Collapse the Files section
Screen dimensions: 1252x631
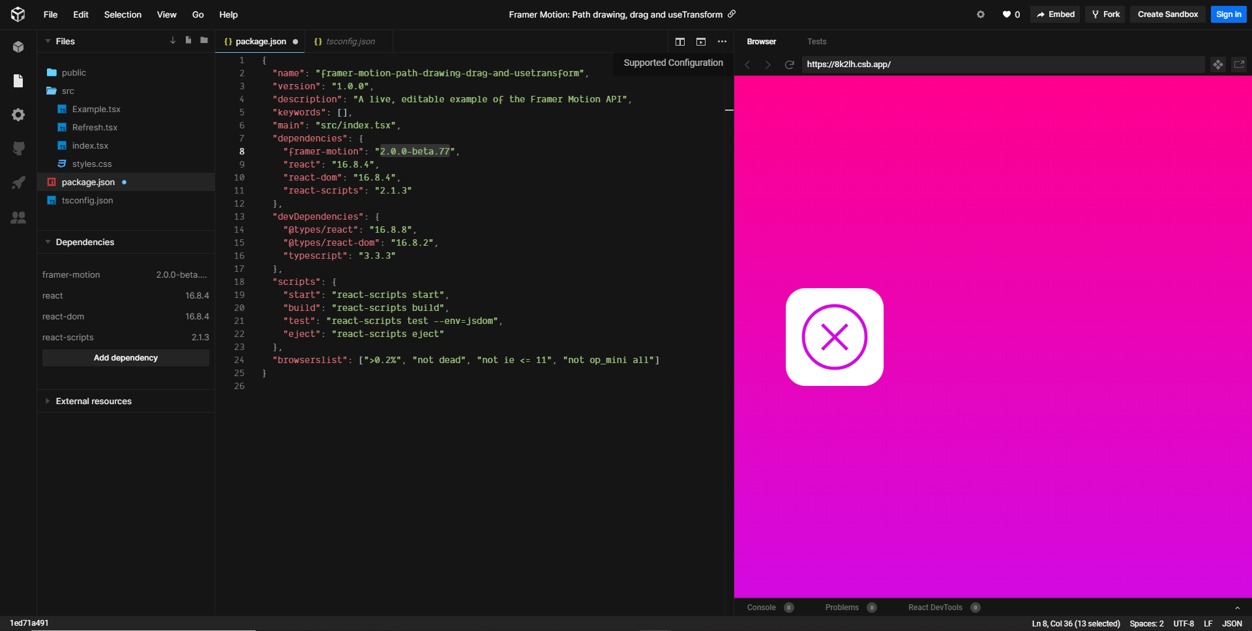point(47,41)
